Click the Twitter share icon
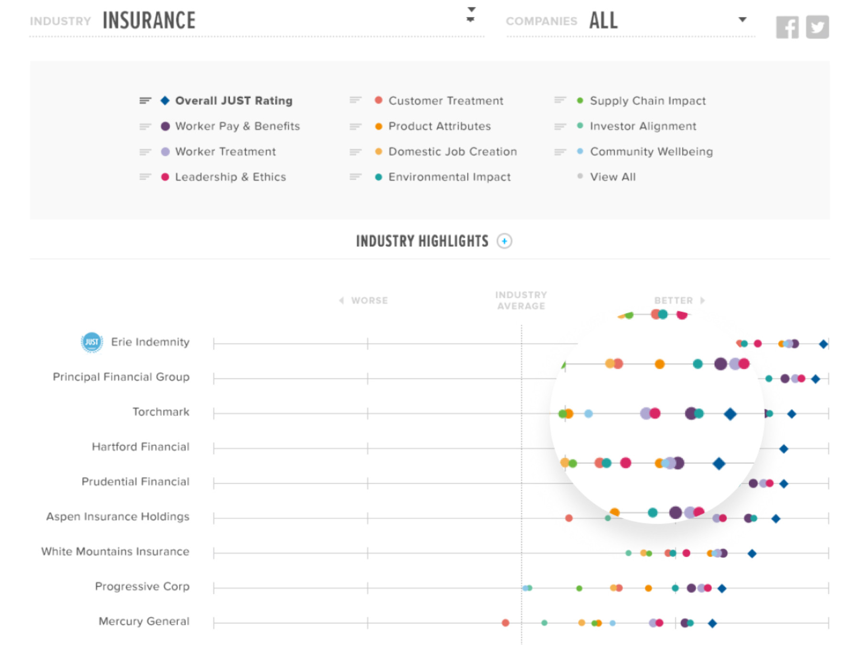 click(x=817, y=26)
